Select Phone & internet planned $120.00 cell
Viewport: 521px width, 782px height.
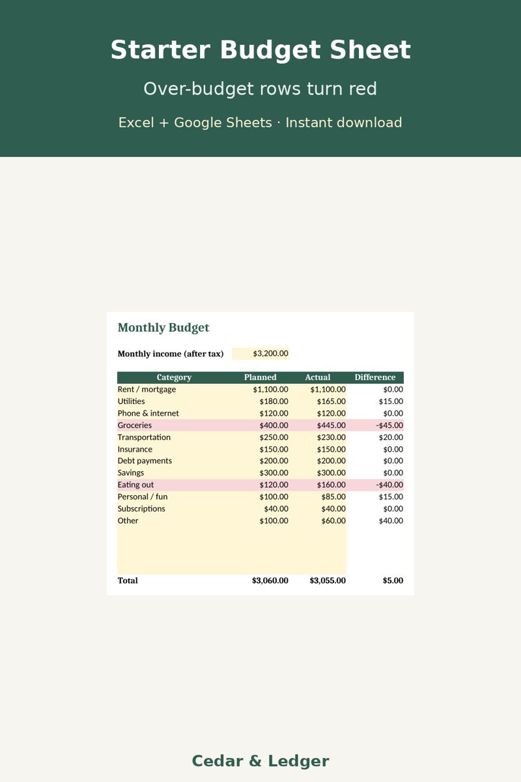click(x=260, y=413)
